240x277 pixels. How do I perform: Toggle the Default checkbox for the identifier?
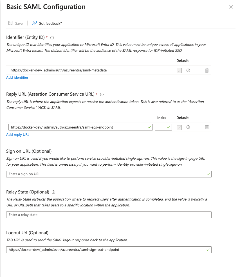click(x=179, y=71)
